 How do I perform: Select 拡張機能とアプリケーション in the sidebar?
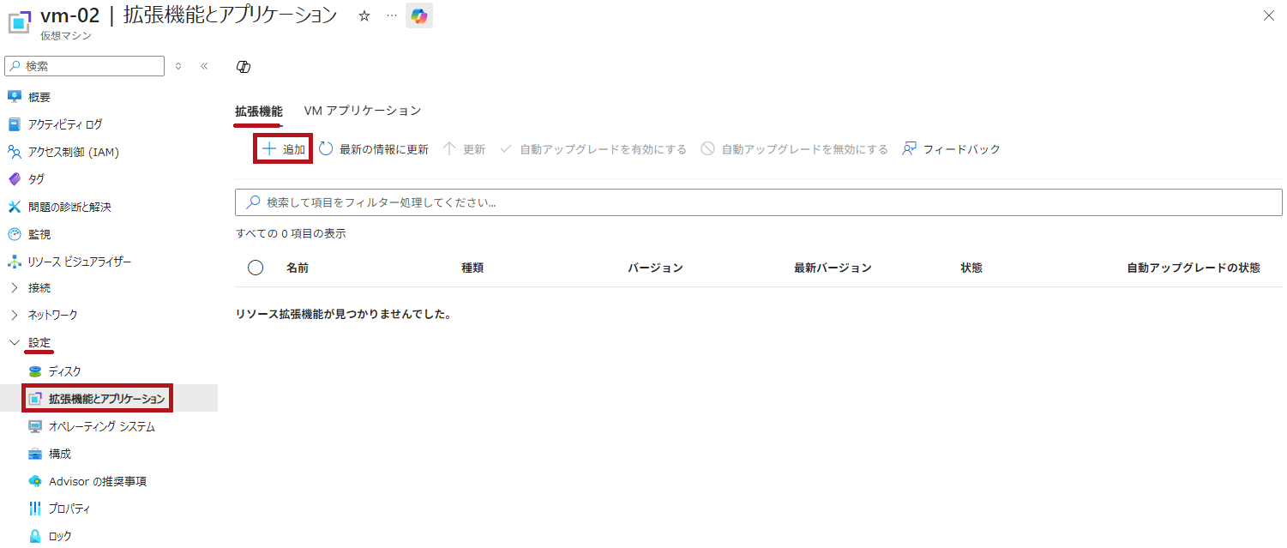click(x=106, y=399)
